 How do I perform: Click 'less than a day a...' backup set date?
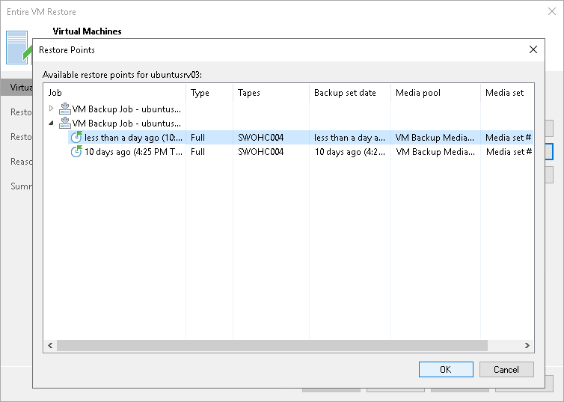click(349, 138)
